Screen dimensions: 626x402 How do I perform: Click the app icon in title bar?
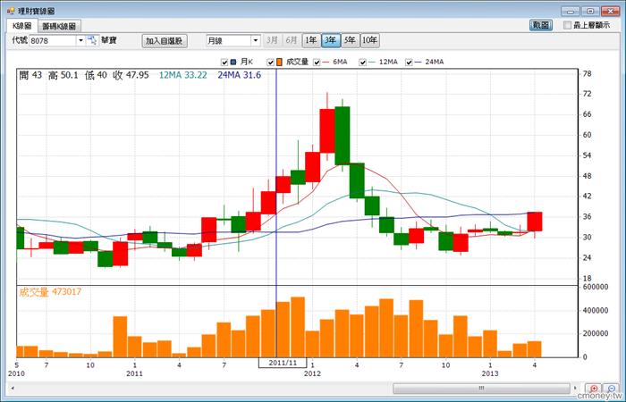click(x=11, y=11)
